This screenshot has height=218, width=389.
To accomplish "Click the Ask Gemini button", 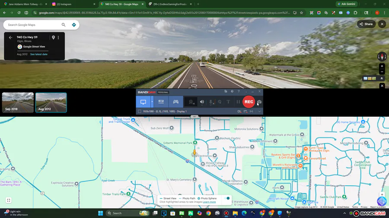I will [347, 4].
